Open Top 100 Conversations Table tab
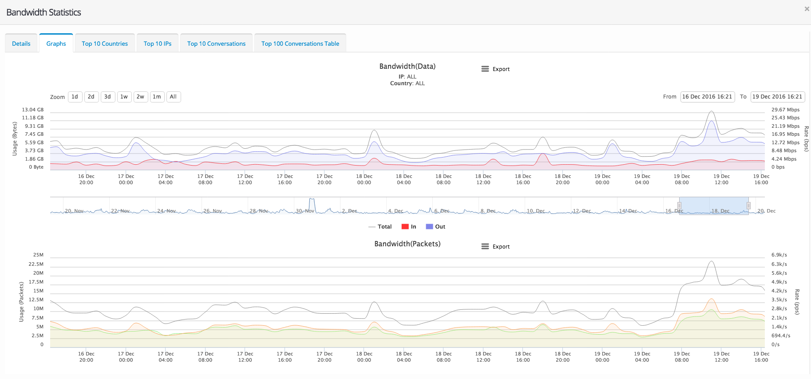This screenshot has height=379, width=811. 300,43
